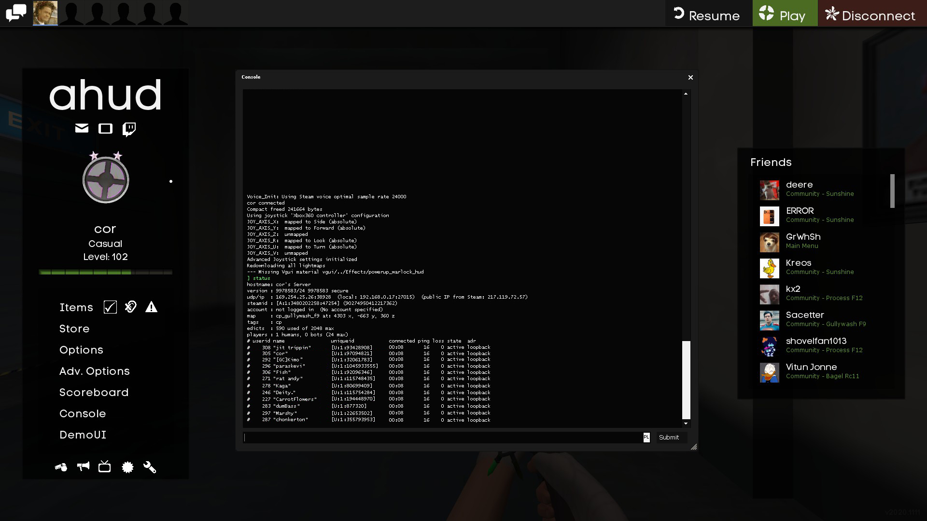
Task: Open the Scoreboard menu entry
Action: (94, 392)
